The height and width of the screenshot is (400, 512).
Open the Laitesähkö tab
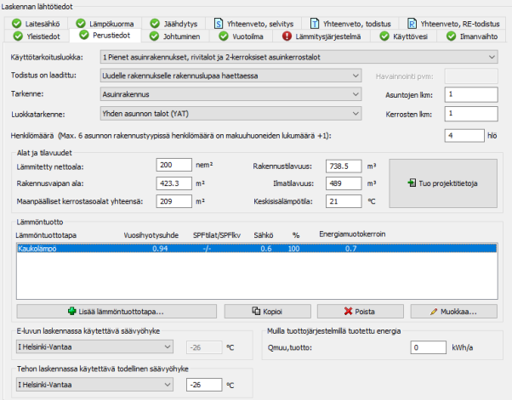tap(43, 22)
